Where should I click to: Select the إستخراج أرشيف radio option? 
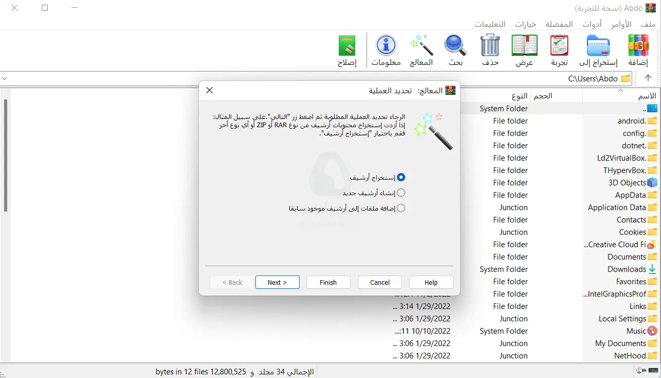pyautogui.click(x=401, y=177)
